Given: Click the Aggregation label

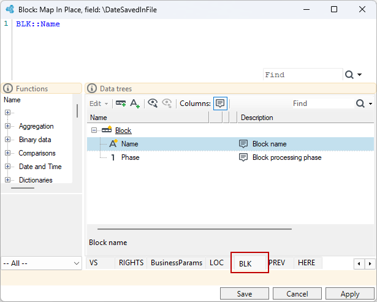Looking at the screenshot, I should pos(36,126).
